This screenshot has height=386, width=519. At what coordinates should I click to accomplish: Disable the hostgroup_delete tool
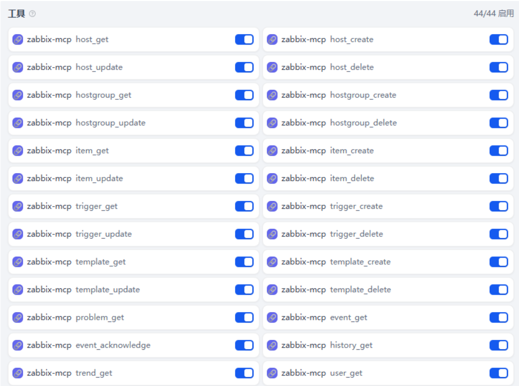click(x=499, y=123)
